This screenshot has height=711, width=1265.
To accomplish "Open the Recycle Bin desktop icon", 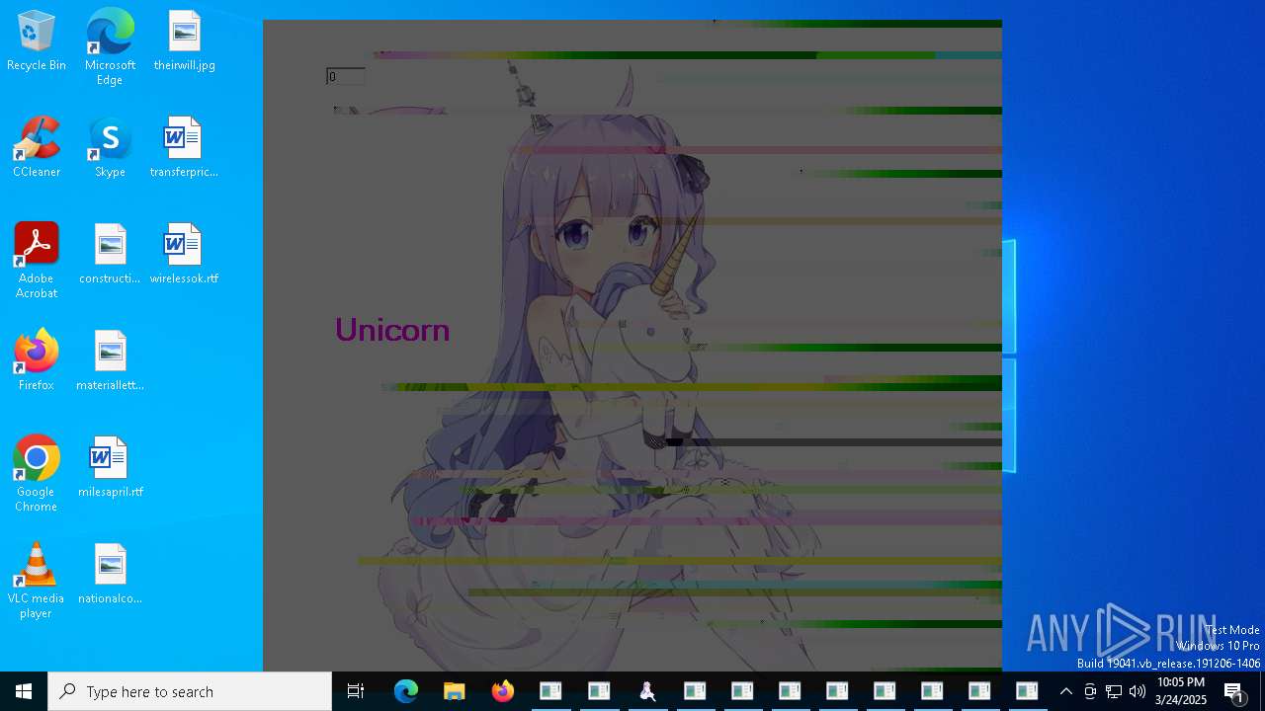I will tap(37, 41).
